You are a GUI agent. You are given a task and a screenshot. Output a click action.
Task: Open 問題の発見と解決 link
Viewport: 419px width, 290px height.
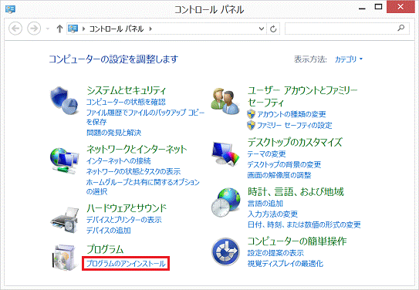[113, 133]
